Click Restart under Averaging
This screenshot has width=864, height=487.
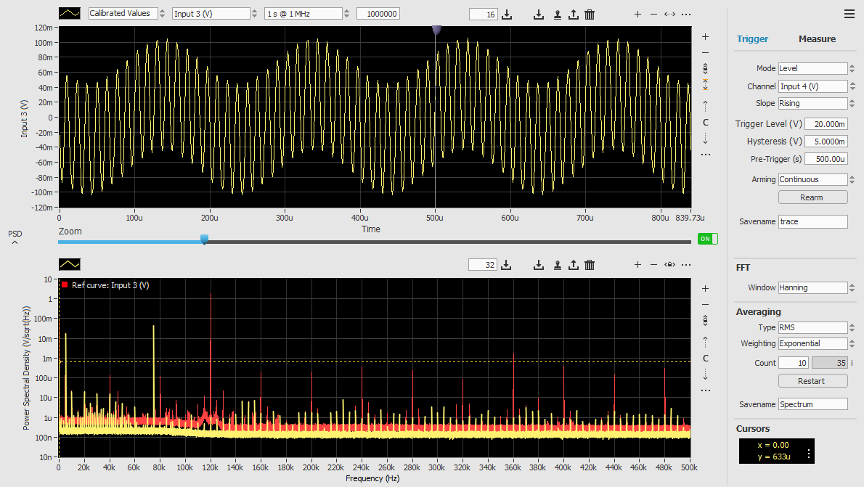[x=812, y=380]
